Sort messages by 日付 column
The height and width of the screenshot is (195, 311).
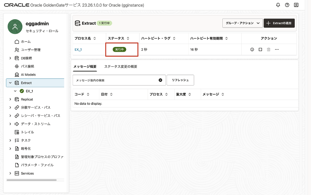(x=111, y=95)
